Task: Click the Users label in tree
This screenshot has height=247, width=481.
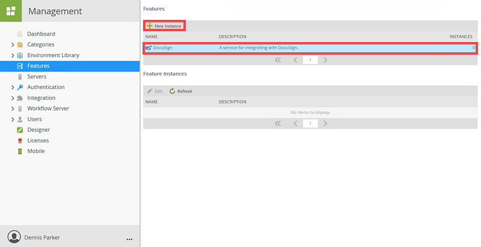Action: point(35,119)
